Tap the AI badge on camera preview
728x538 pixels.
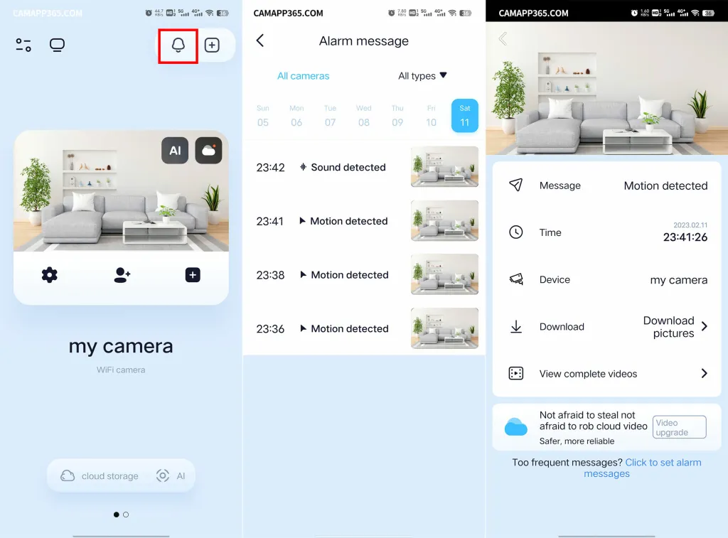click(x=175, y=151)
